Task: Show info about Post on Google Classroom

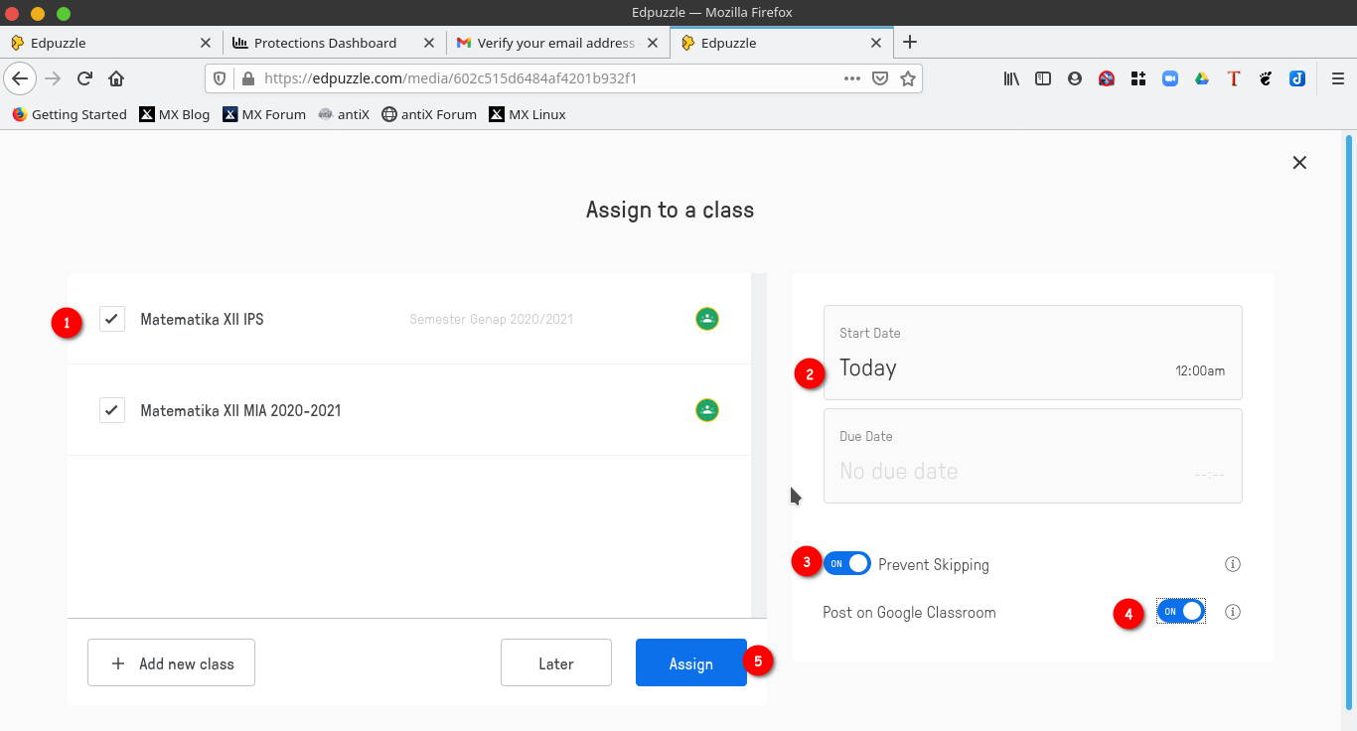Action: click(1233, 612)
